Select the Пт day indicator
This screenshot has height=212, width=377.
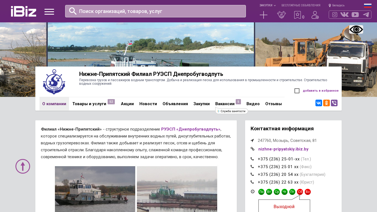click(292, 192)
